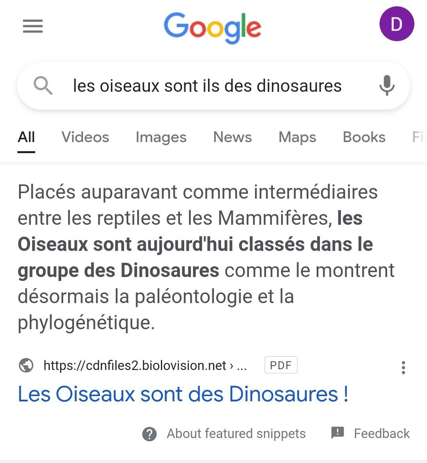Viewport: 427px width, 463px height.
Task: Open the three-dot result options menu
Action: coord(403,368)
